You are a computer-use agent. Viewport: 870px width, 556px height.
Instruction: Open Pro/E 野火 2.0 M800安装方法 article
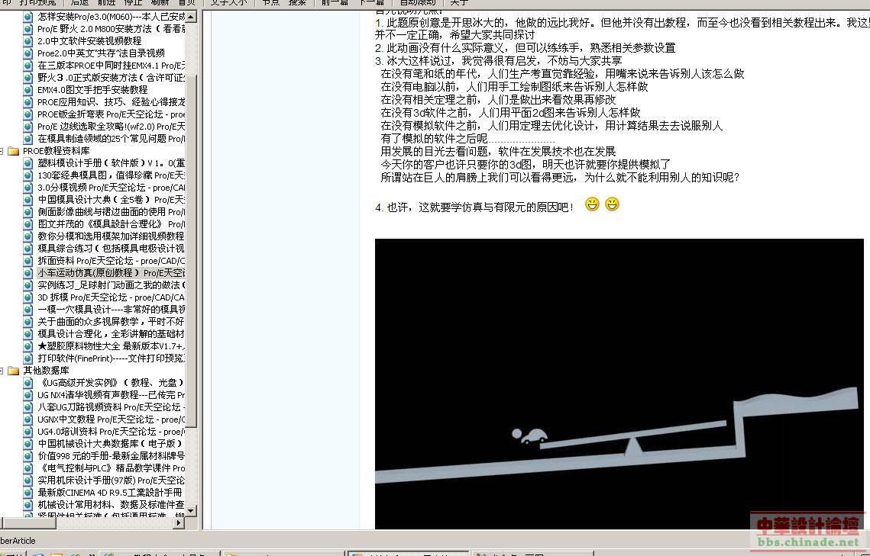(111, 29)
